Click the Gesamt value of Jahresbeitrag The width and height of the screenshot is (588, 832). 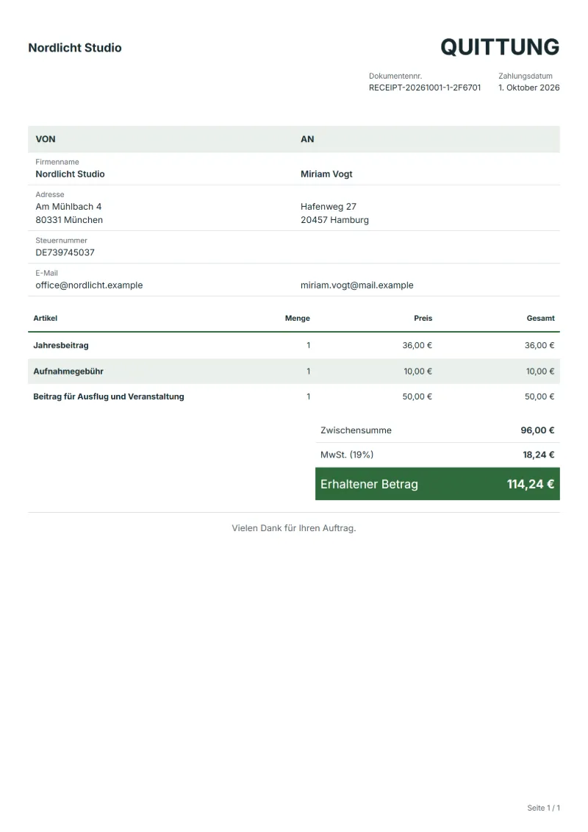539,346
